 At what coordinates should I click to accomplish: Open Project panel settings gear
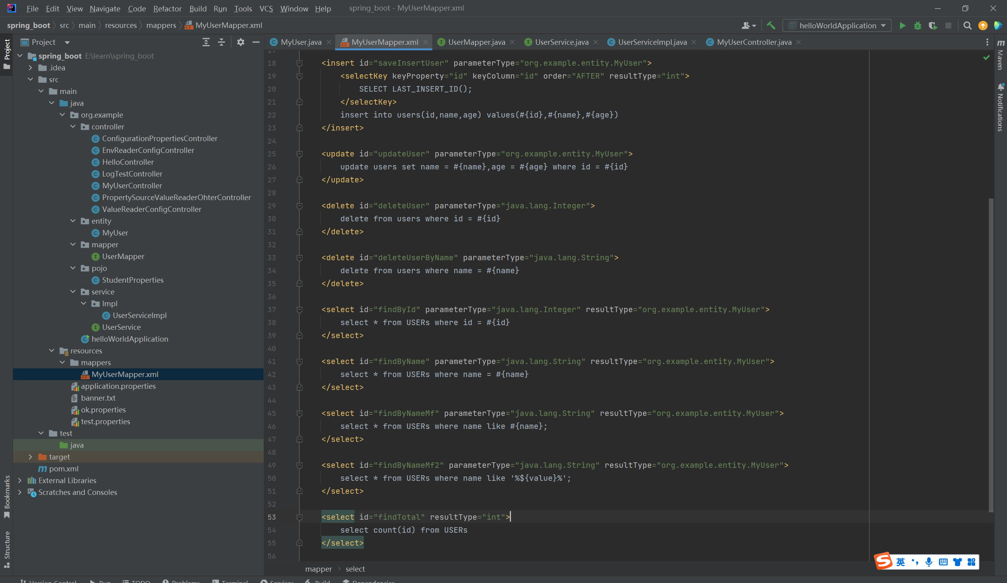(240, 42)
